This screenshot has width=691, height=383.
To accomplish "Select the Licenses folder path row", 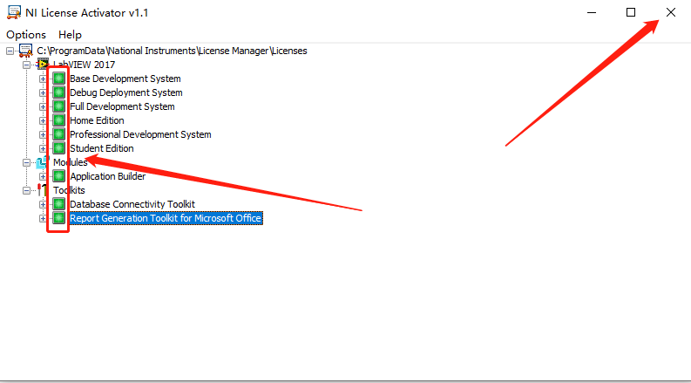I will tap(172, 51).
